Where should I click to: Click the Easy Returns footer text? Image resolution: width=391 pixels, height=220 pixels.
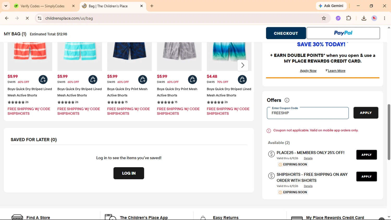pyautogui.click(x=226, y=218)
